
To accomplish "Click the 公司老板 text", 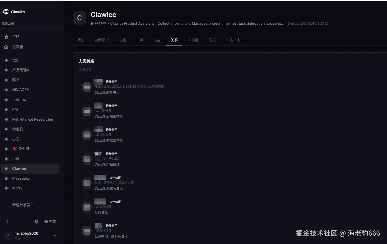I will (101, 212).
